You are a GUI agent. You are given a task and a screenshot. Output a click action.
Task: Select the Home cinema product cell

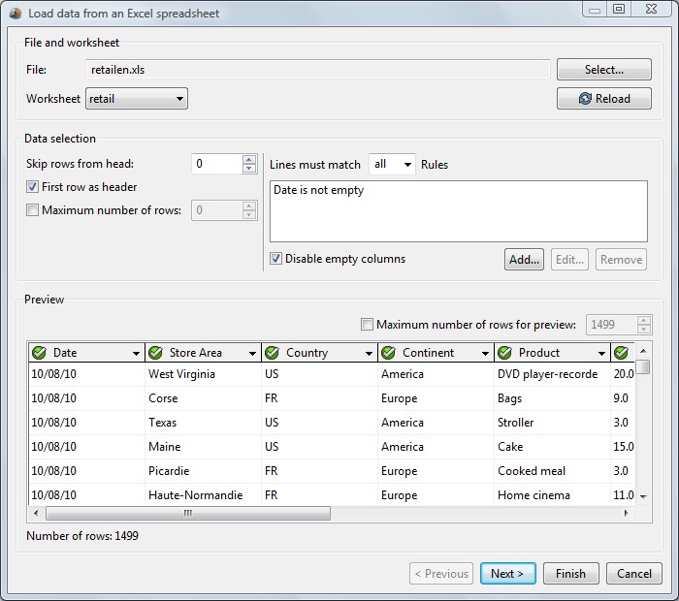tap(552, 494)
